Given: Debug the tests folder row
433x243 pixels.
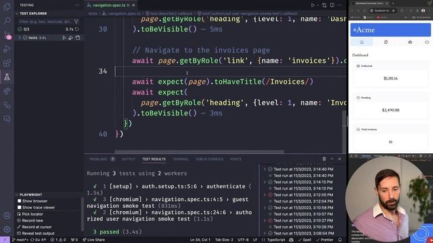Looking at the screenshot, I should tap(70, 38).
